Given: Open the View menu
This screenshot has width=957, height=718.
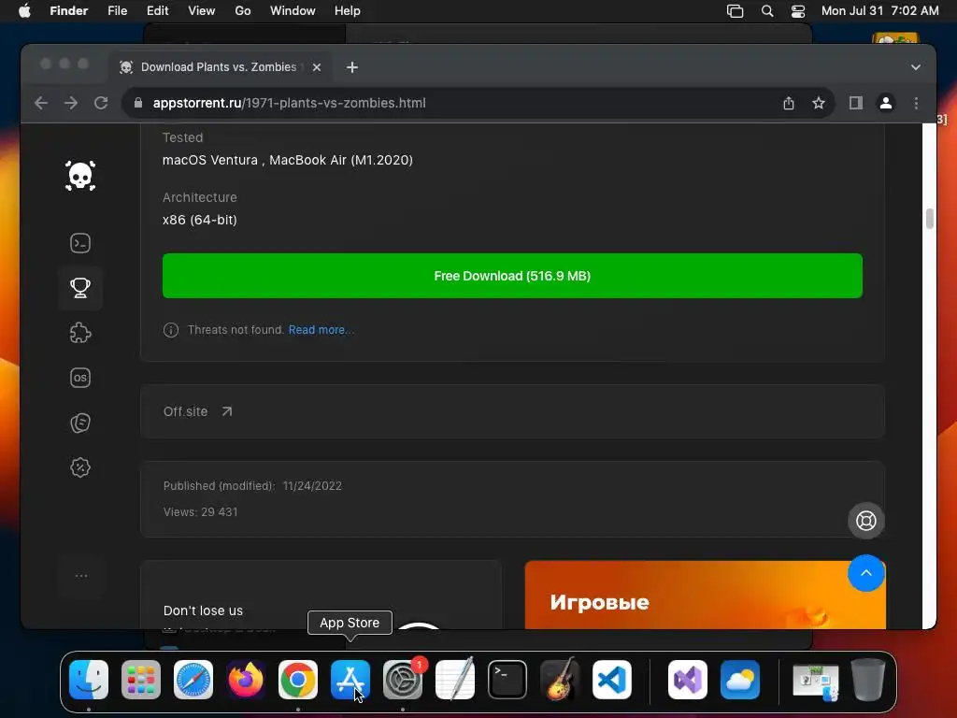Looking at the screenshot, I should 201,11.
